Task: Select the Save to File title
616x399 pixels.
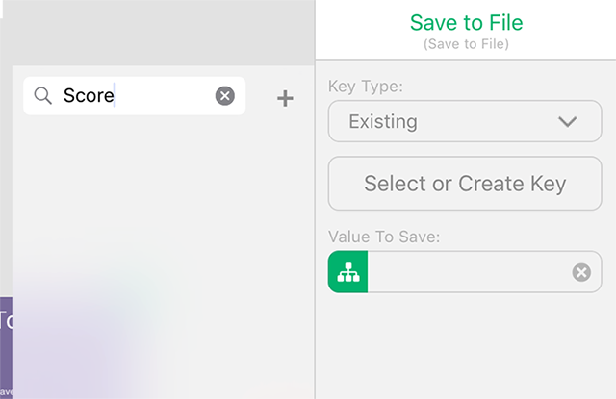Action: (x=466, y=23)
